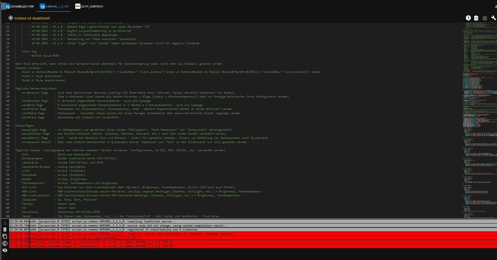Toggle the log layout icon
Image resolution: width=497 pixels, height=260 pixels.
(5, 243)
